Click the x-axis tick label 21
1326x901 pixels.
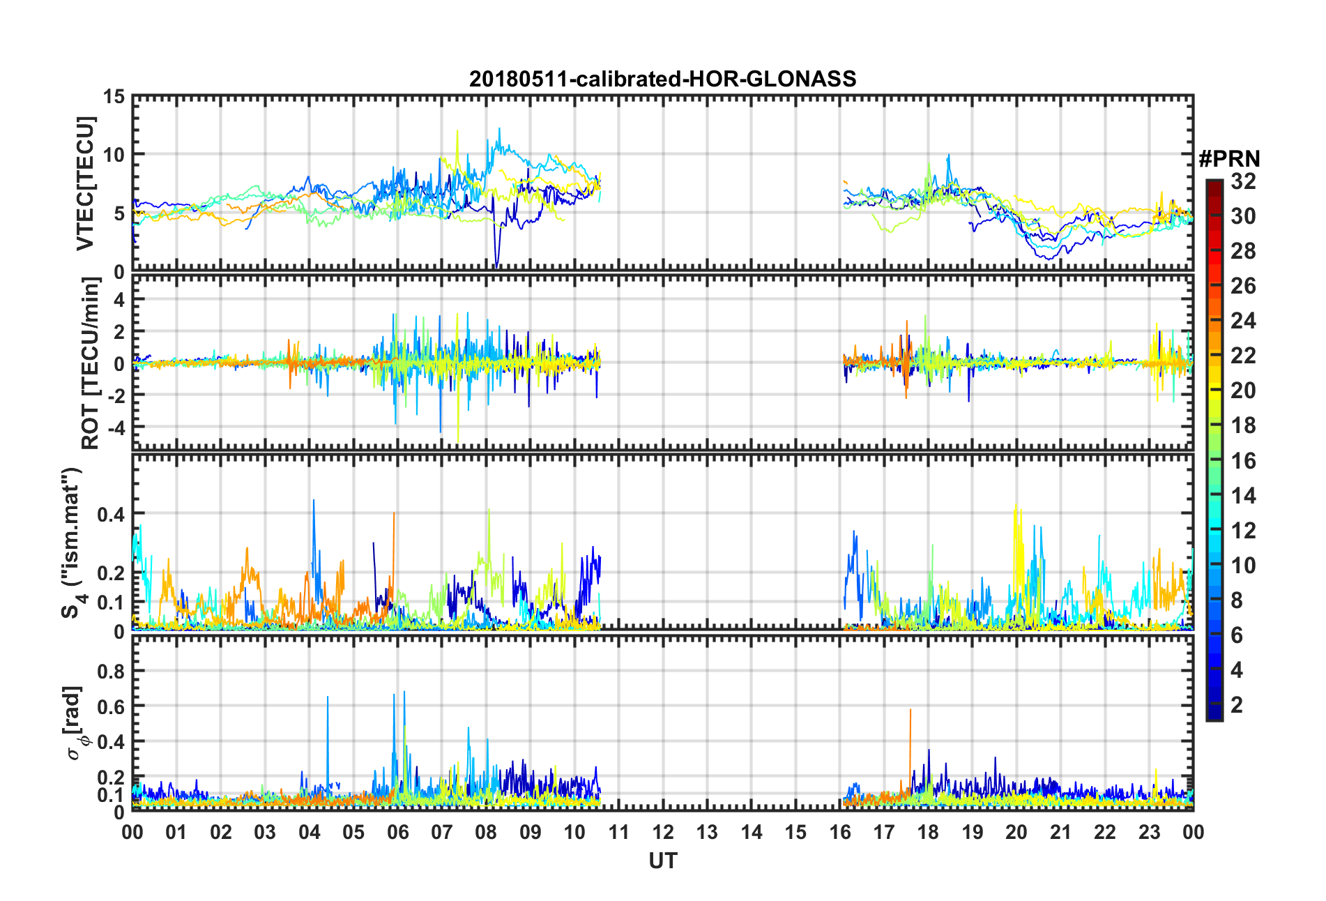point(1060,832)
